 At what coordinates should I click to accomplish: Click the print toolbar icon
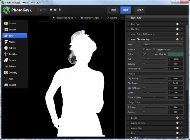(x=60, y=10)
